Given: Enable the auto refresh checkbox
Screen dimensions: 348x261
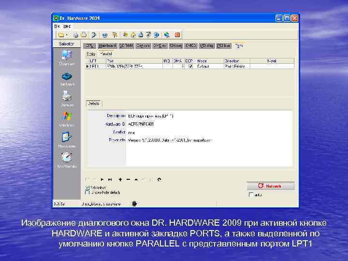Looking at the screenshot, I should pos(251,195).
